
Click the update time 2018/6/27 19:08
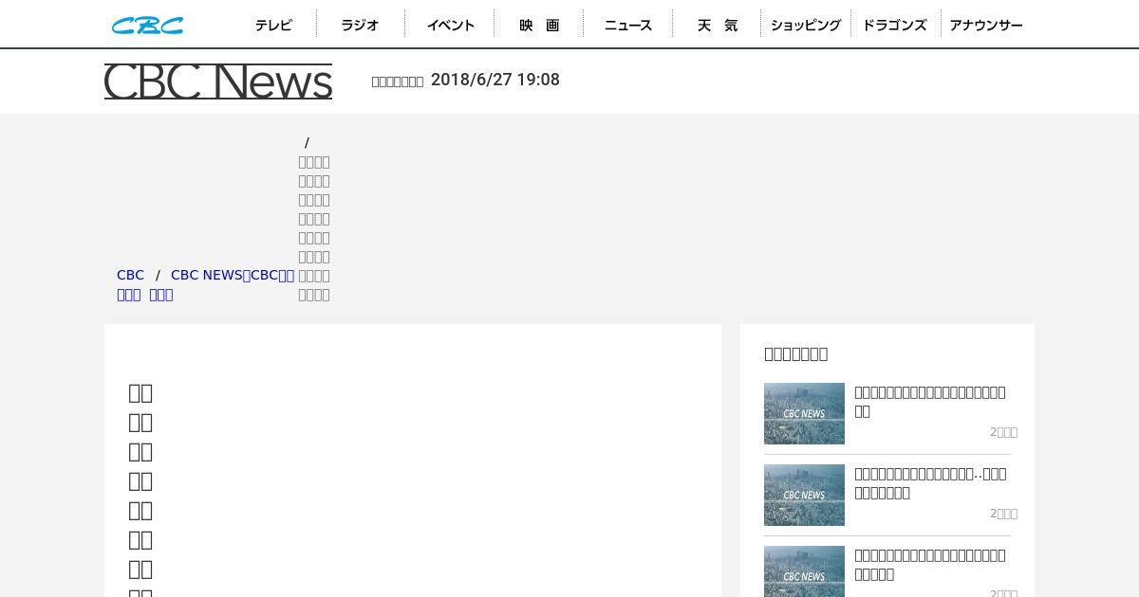click(x=495, y=80)
